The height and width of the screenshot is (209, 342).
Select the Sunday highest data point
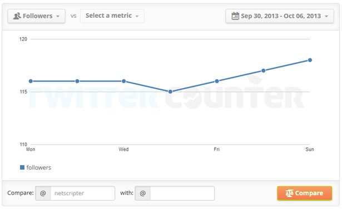(310, 60)
